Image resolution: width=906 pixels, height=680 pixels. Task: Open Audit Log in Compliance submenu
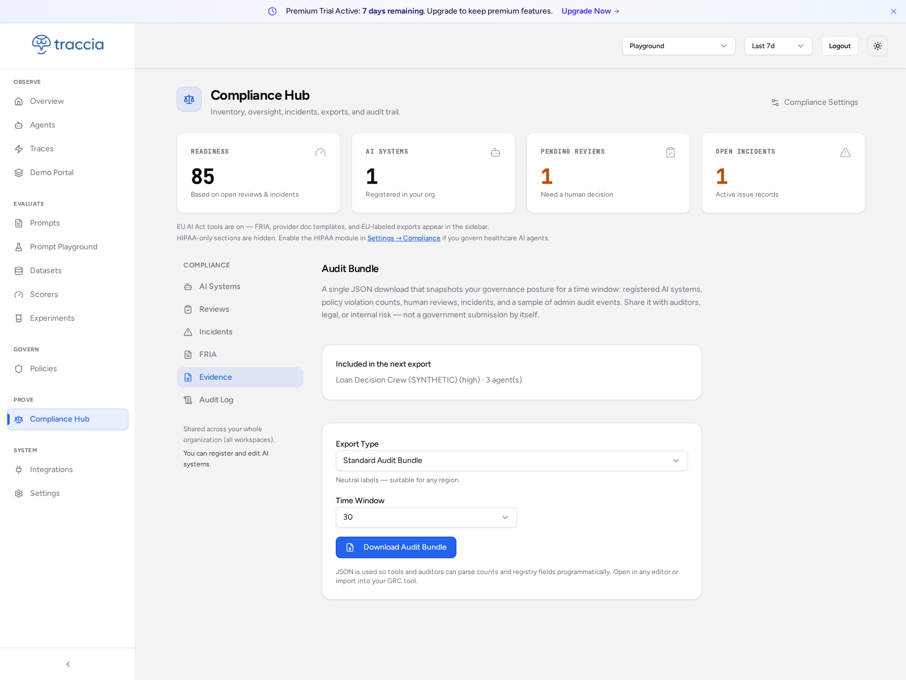[240, 400]
